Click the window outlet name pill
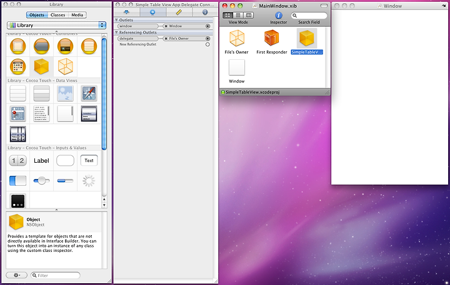450x285 pixels. pyautogui.click(x=137, y=26)
